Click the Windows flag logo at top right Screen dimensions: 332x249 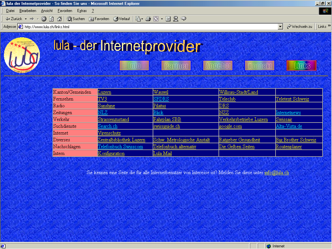[325, 11]
